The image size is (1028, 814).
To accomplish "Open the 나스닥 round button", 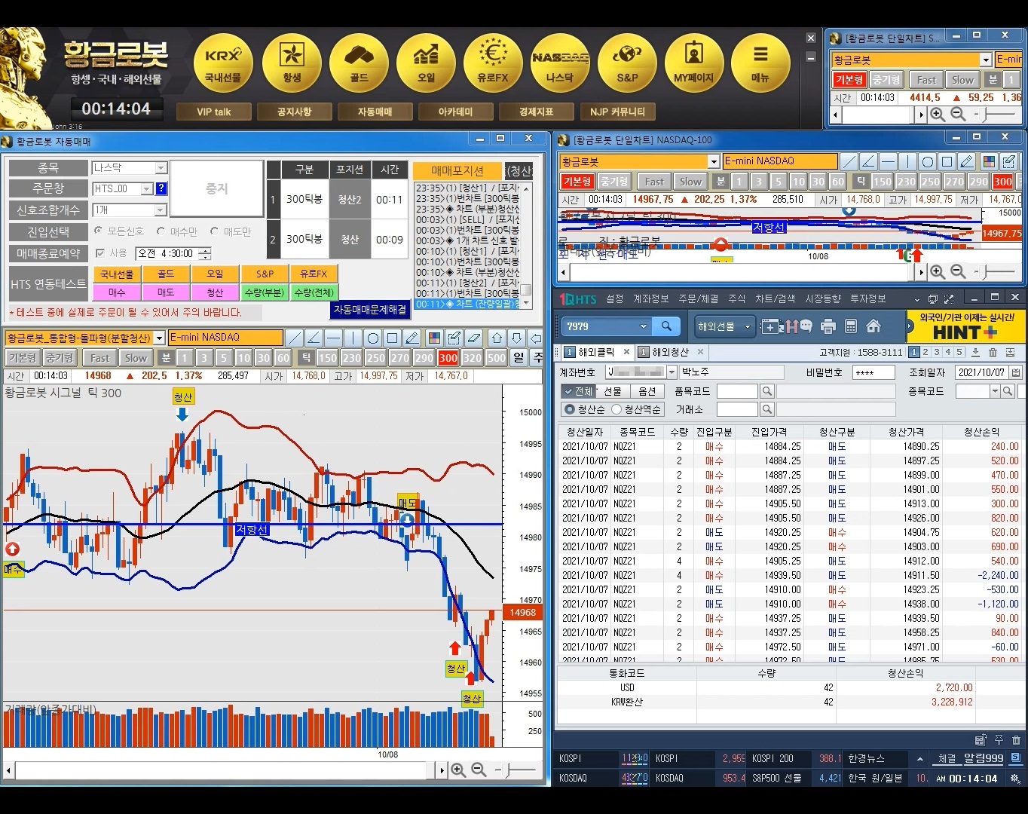I will click(x=560, y=63).
